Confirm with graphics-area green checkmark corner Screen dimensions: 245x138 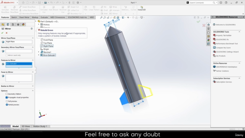pos(198,21)
